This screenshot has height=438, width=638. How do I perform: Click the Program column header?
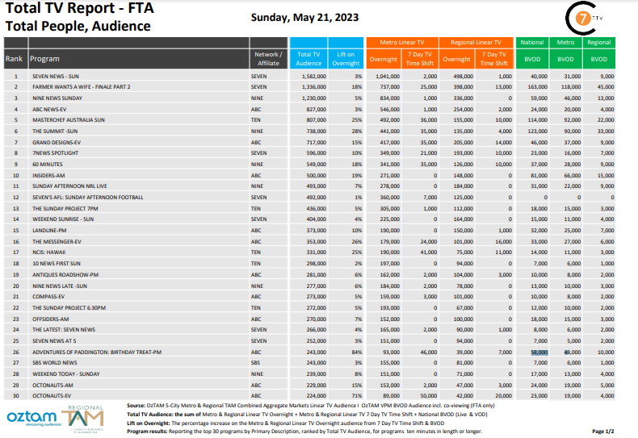(45, 59)
